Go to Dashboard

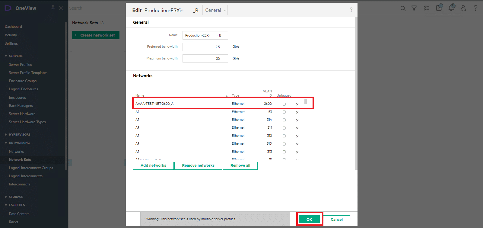(x=13, y=27)
